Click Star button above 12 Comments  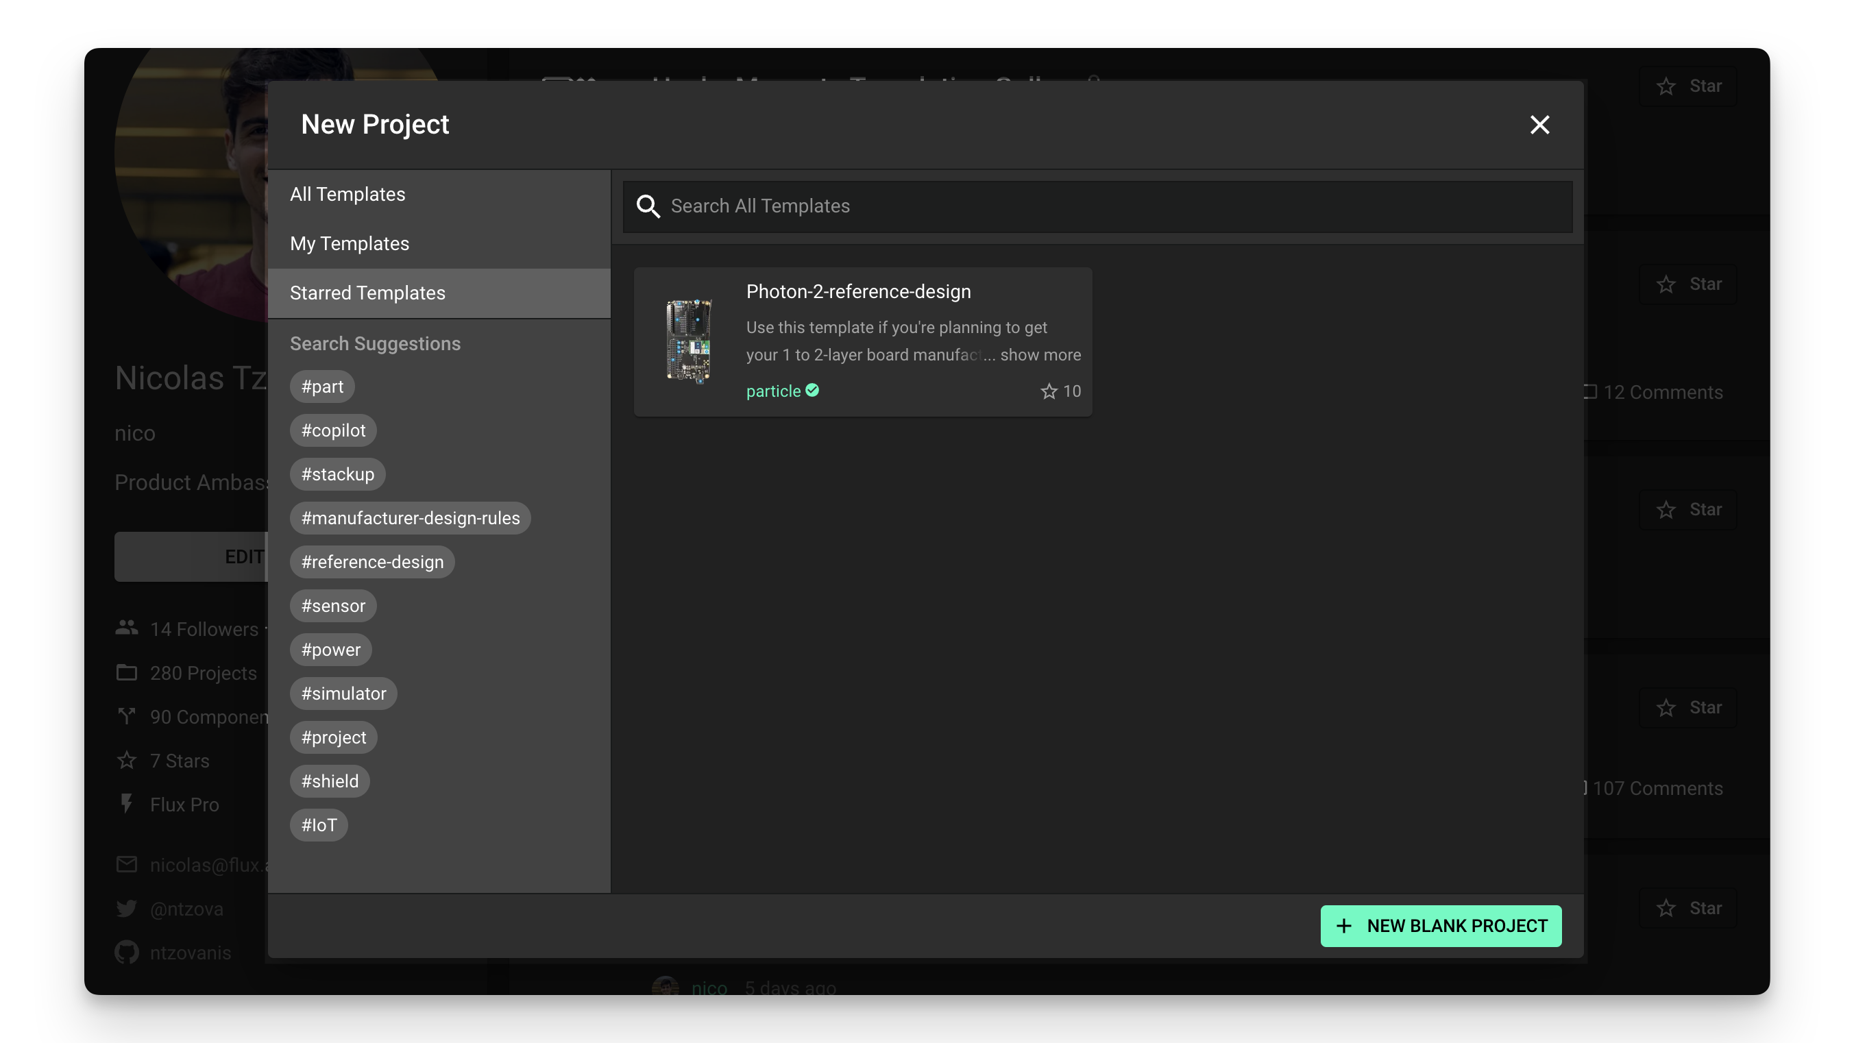[1688, 284]
